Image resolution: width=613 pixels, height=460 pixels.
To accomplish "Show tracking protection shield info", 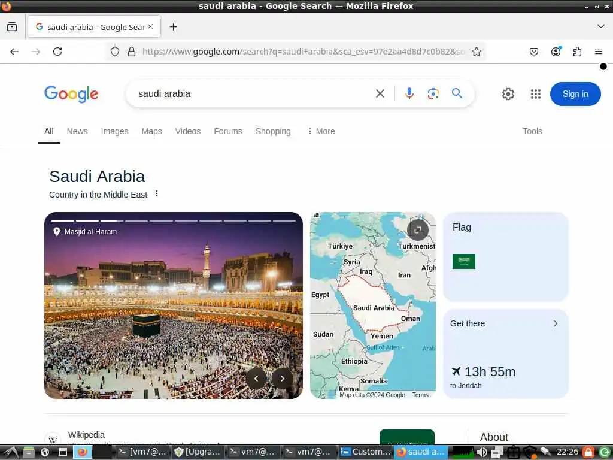I will point(114,52).
